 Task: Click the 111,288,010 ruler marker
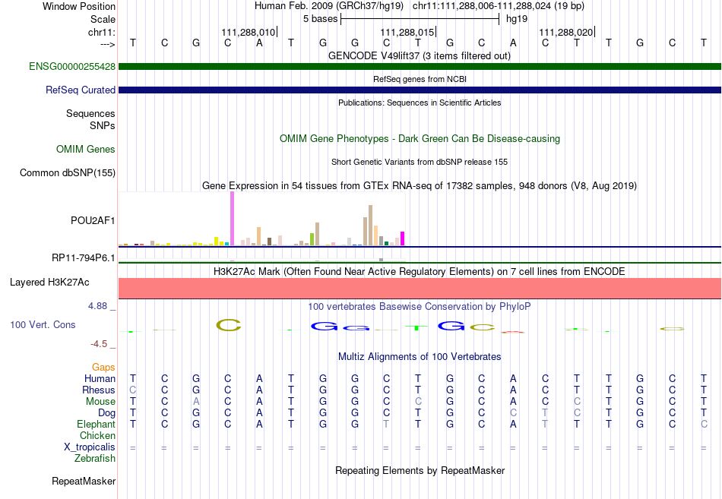coord(249,32)
